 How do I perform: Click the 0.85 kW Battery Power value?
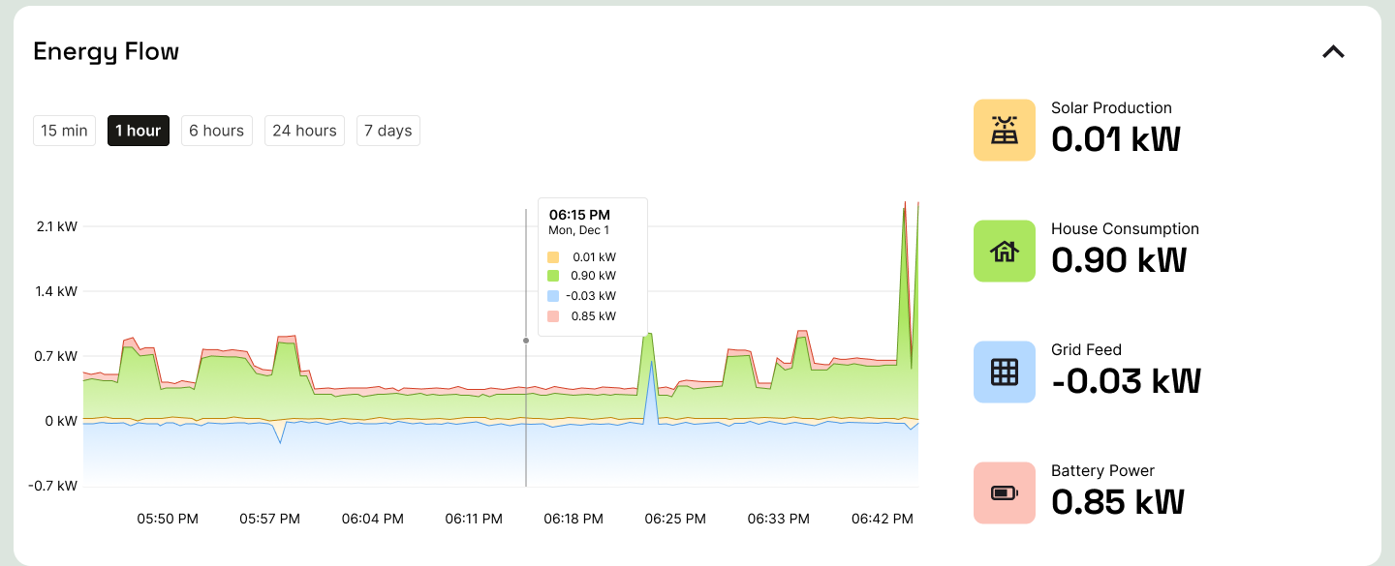(x=1117, y=502)
